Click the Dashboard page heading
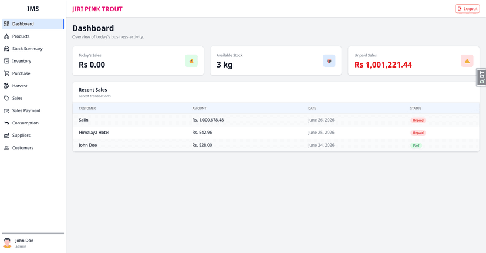The width and height of the screenshot is (486, 253). [x=93, y=28]
